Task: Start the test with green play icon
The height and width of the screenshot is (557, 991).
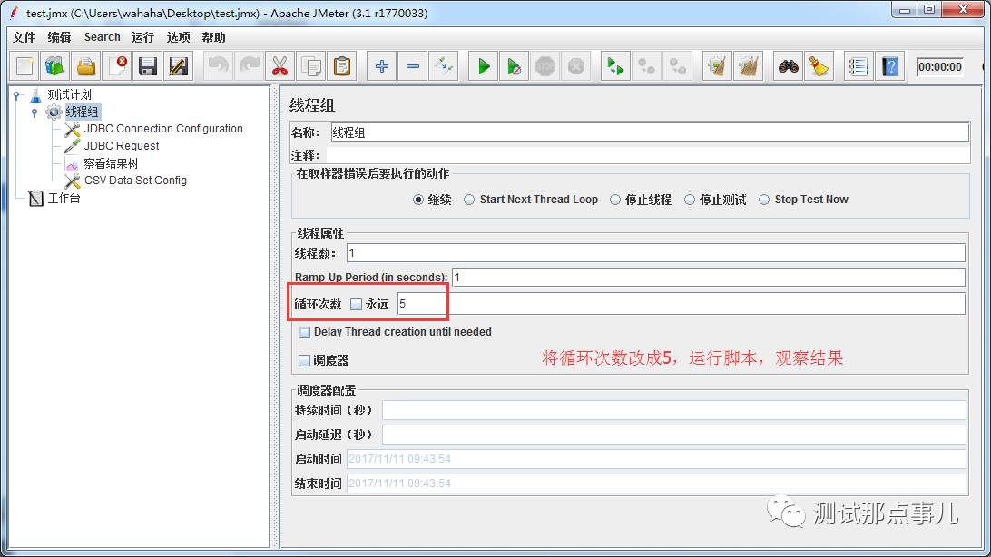Action: pyautogui.click(x=484, y=66)
